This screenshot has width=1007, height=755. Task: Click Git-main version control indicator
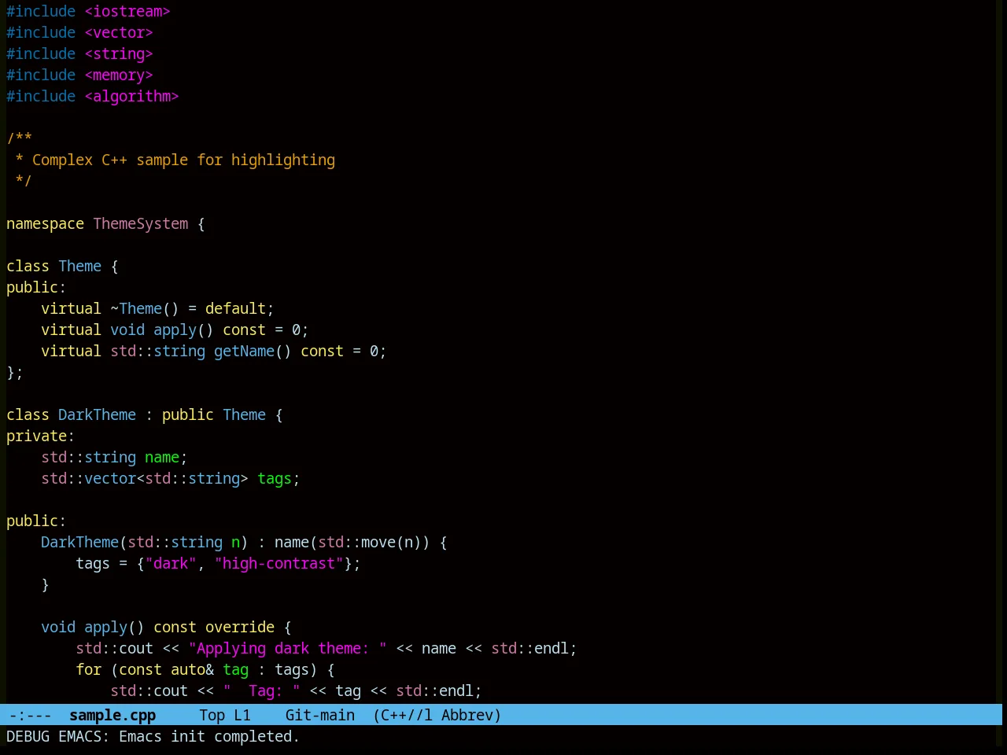coord(319,715)
